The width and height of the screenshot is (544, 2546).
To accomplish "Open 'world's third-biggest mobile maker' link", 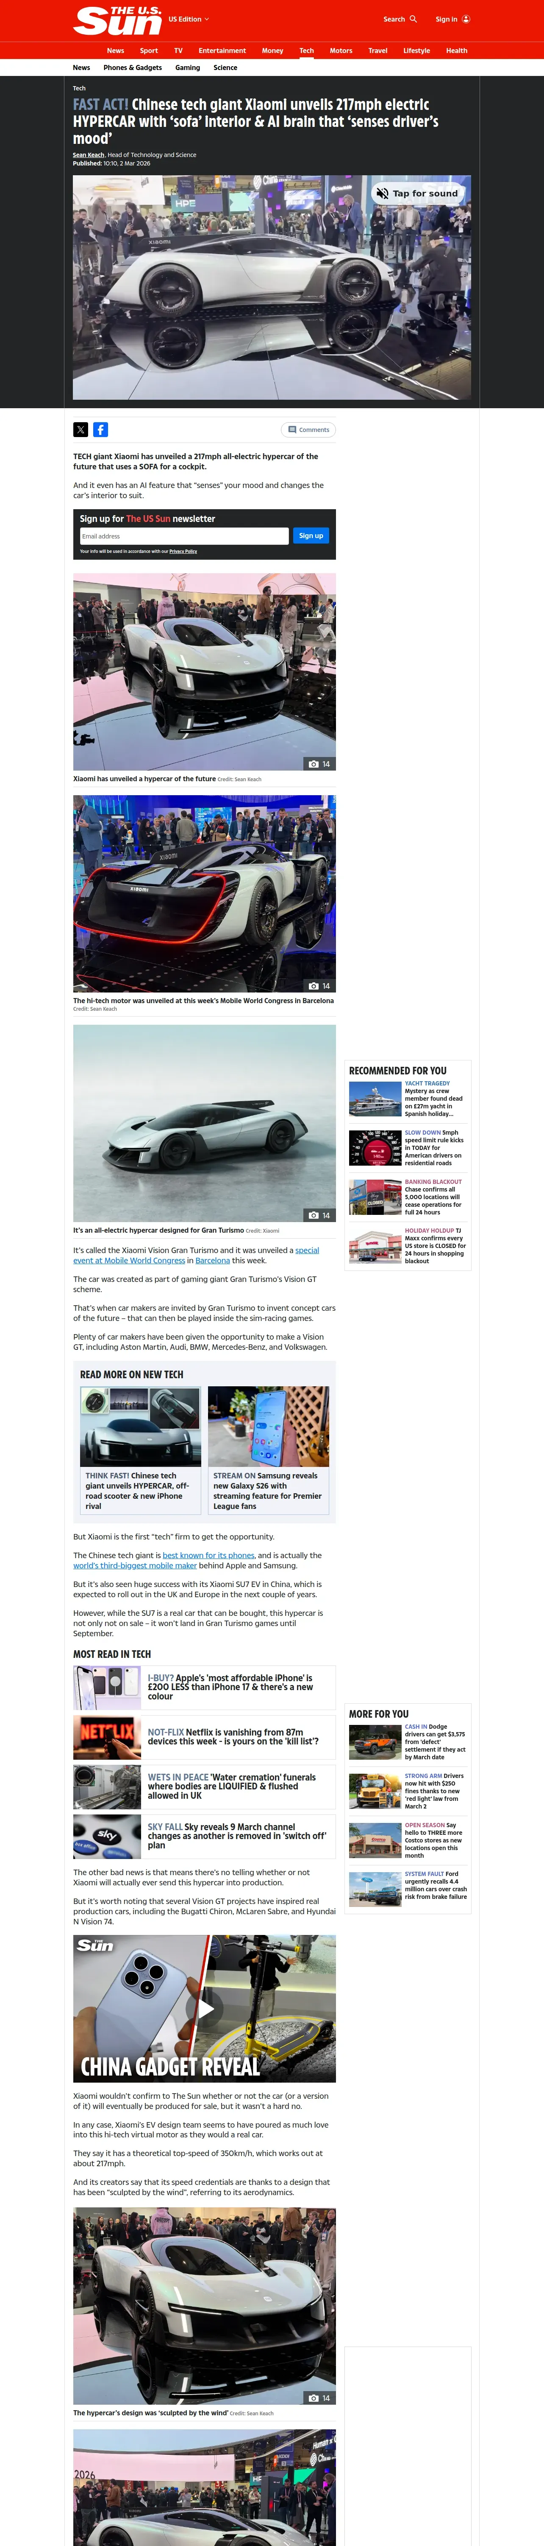I will [134, 1565].
